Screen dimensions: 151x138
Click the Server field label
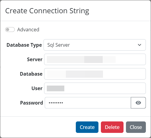[x=35, y=59]
